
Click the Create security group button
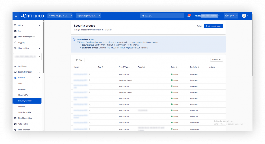click(x=213, y=26)
